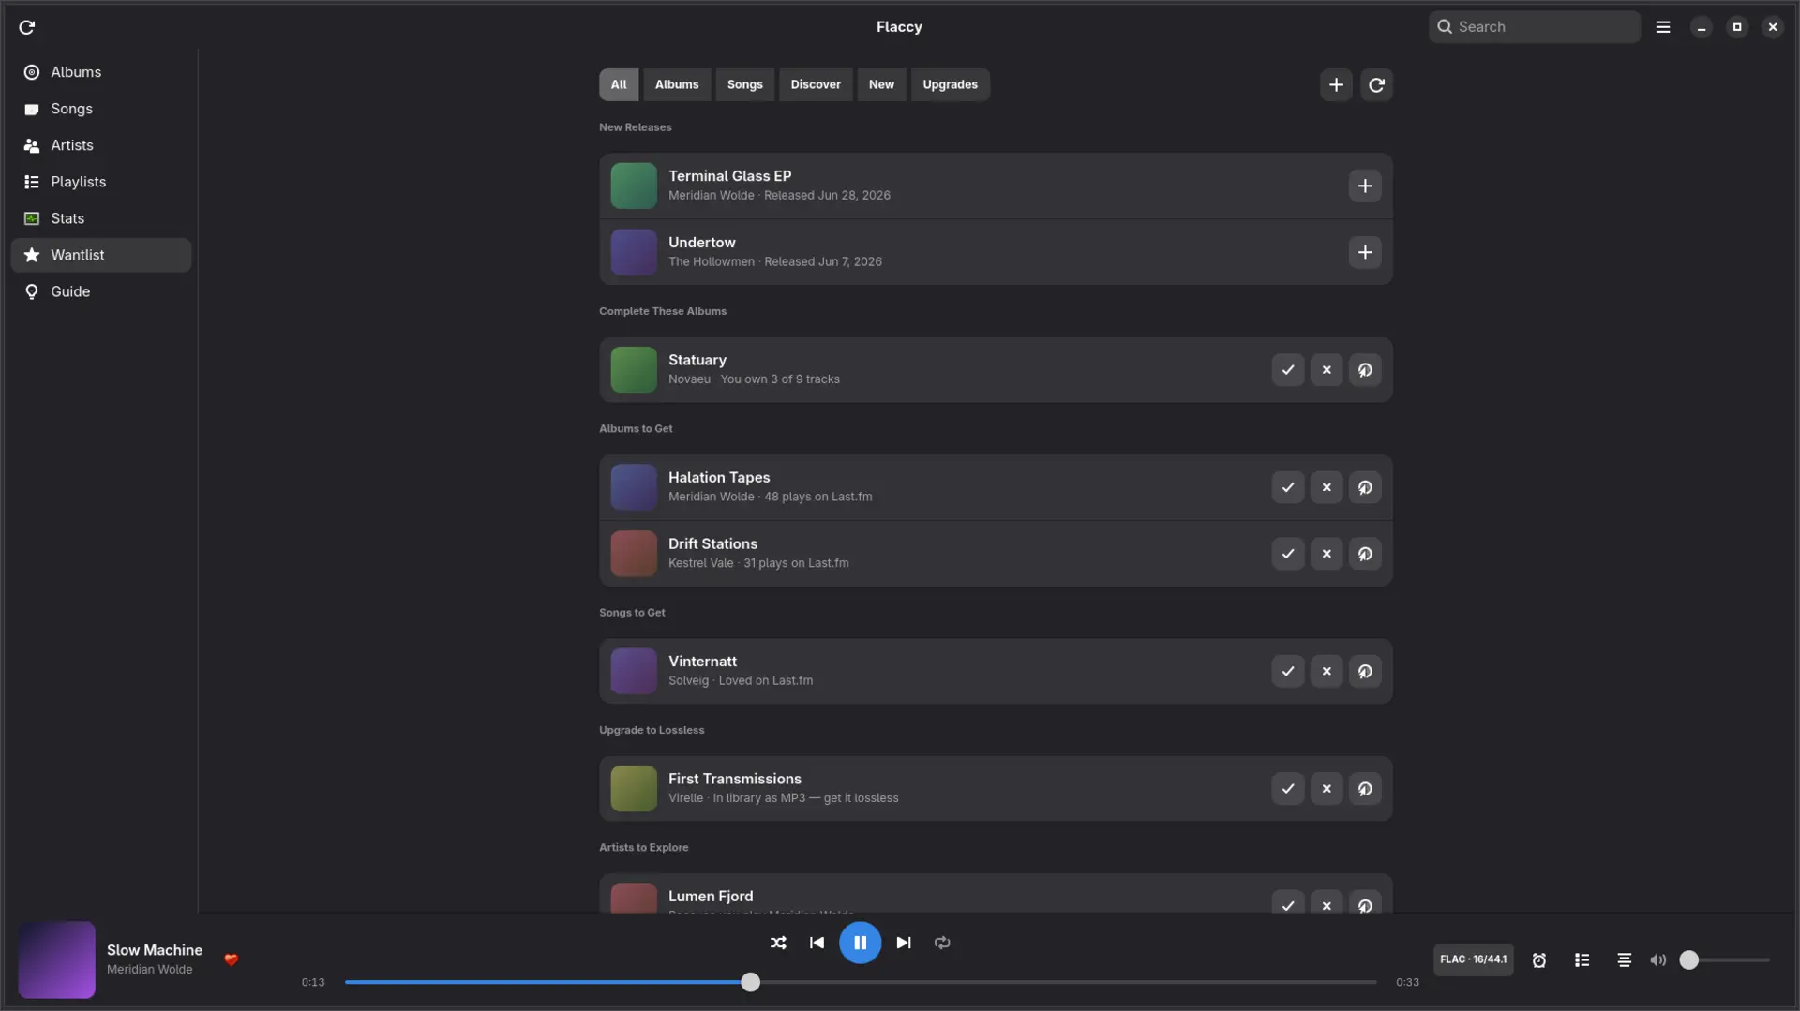The image size is (1800, 1011).
Task: Toggle repeat mode
Action: [x=942, y=943]
